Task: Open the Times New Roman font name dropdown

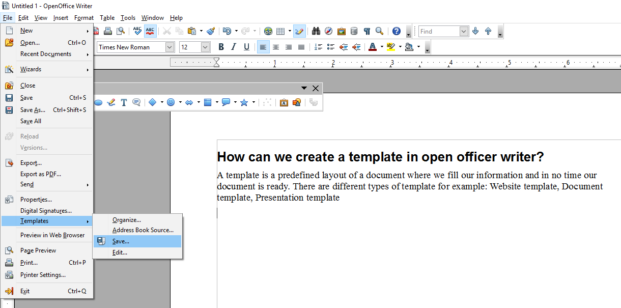Action: click(168, 47)
